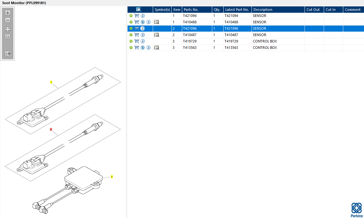Add T410488 sensor to cart

click(x=137, y=22)
